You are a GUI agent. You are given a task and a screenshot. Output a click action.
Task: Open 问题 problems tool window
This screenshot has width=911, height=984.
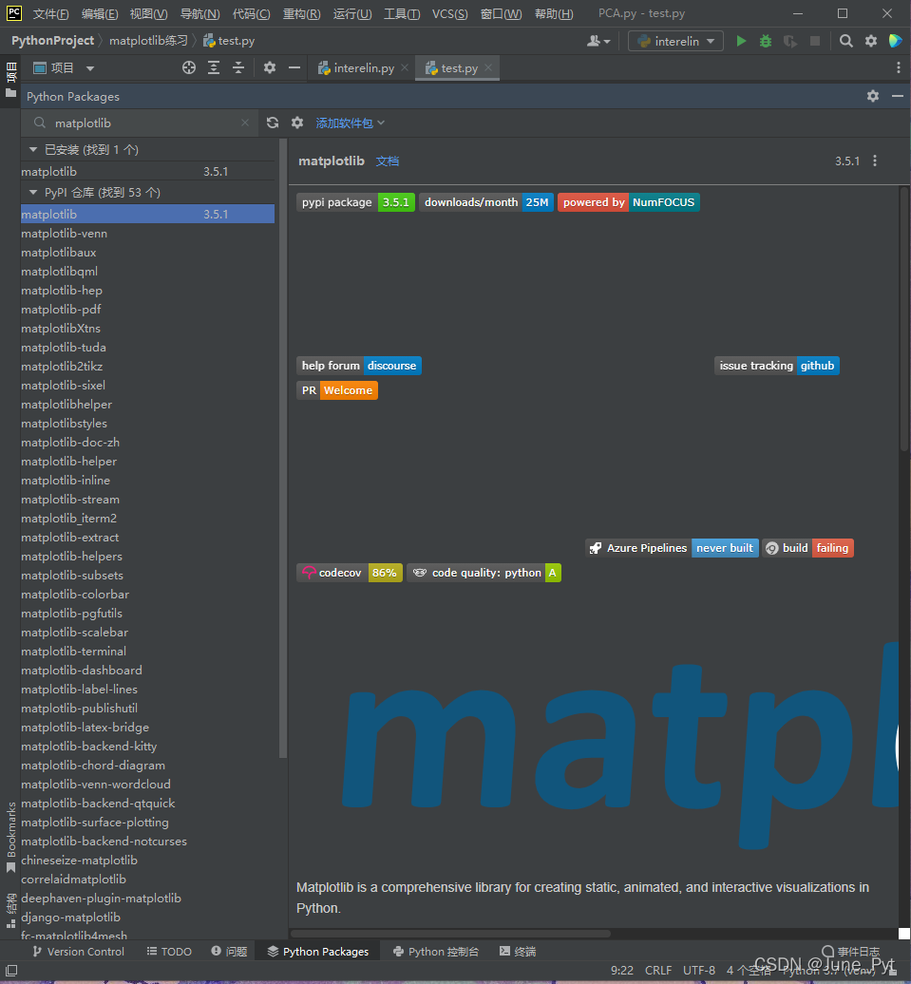229,952
